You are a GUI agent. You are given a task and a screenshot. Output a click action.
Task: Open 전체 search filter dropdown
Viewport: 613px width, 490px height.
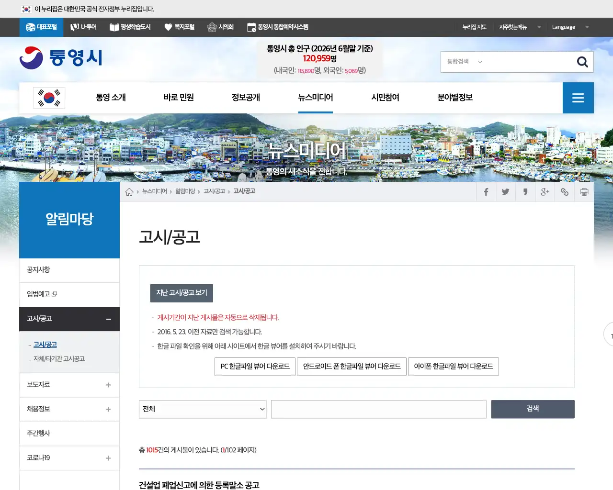(203, 409)
